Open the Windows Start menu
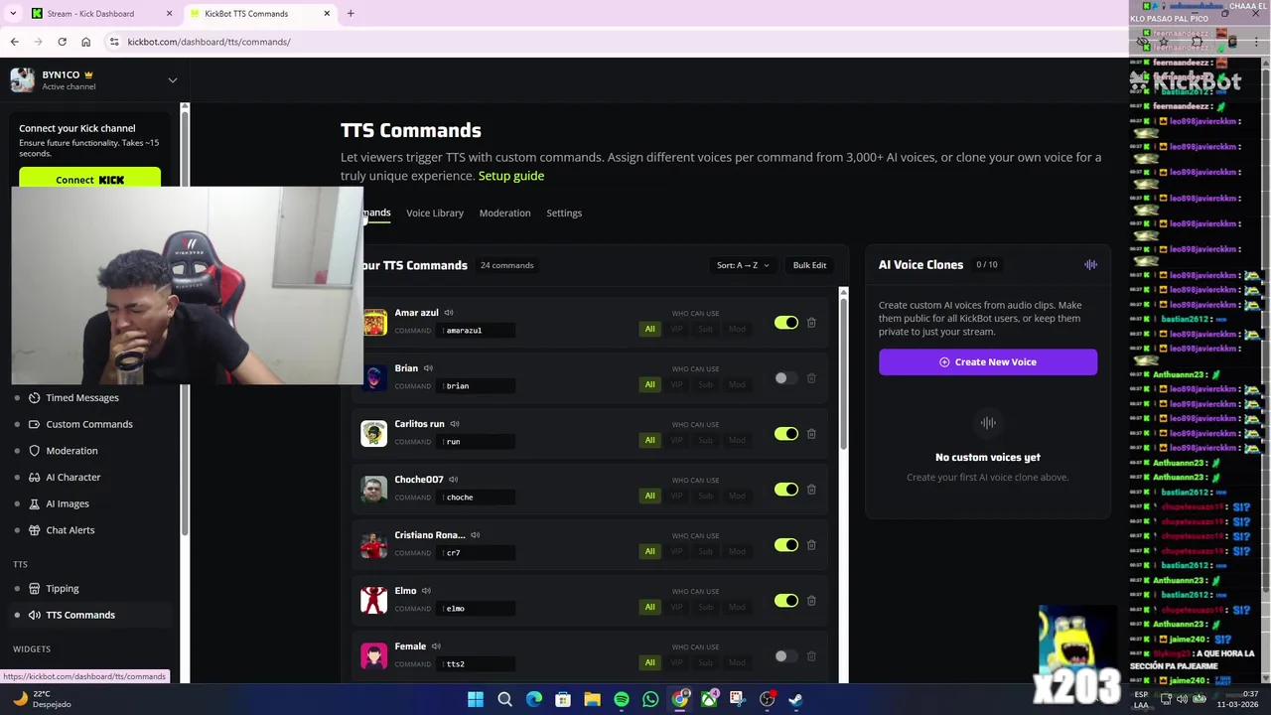Viewport: 1271px width, 715px height. click(x=476, y=699)
